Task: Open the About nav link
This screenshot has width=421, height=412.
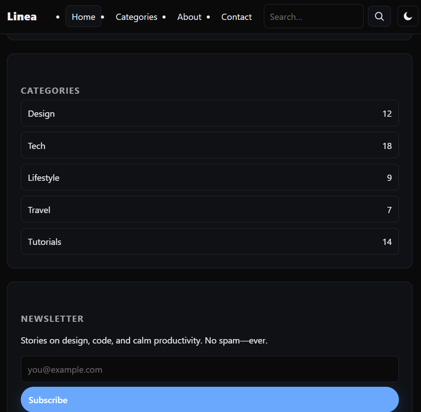Action: click(x=189, y=17)
